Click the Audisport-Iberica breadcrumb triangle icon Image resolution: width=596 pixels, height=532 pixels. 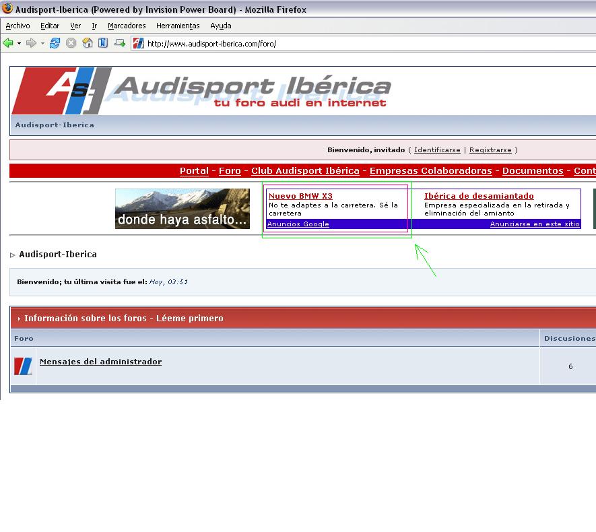pyautogui.click(x=13, y=255)
